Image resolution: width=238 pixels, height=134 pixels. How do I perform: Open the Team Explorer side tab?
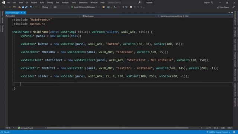[x=235, y=45]
